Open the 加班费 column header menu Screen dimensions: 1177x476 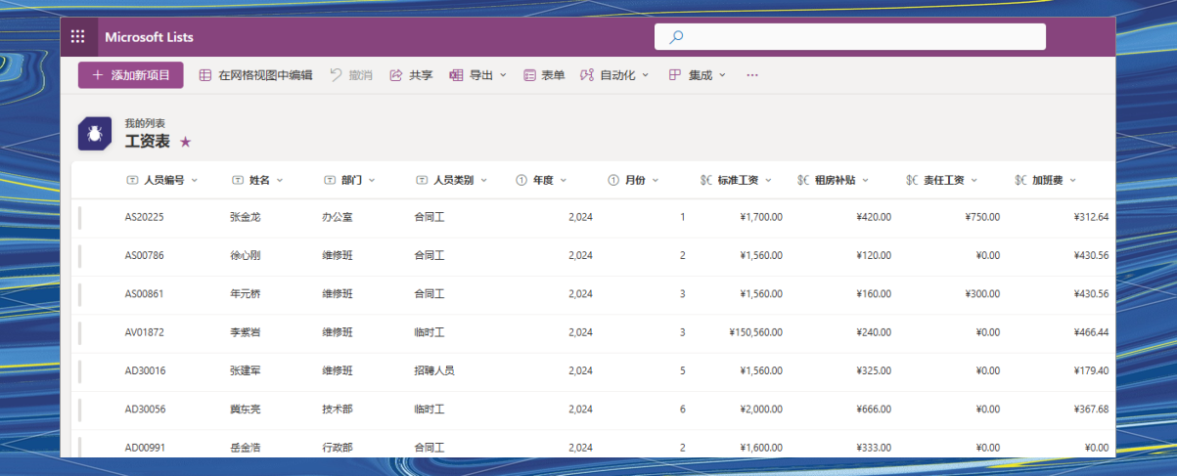[x=1073, y=180]
